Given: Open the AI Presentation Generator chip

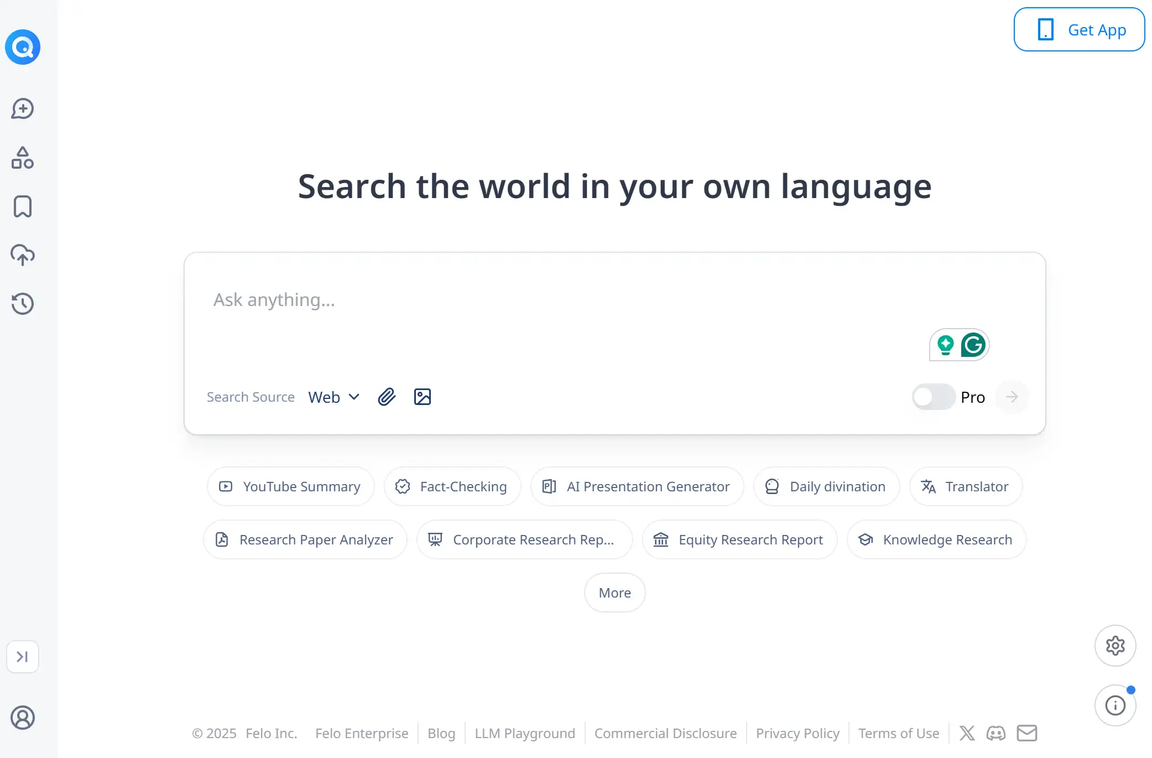Looking at the screenshot, I should (637, 486).
